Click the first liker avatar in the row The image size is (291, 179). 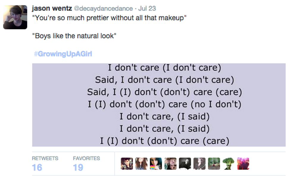coord(127,164)
